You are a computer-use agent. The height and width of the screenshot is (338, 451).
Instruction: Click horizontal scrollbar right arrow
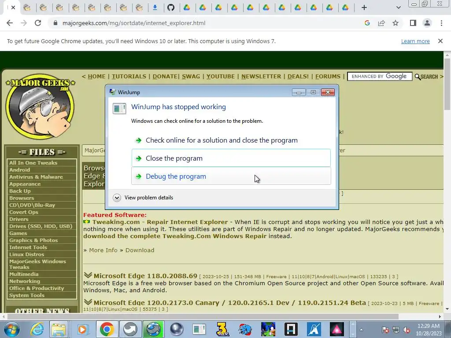point(440,316)
